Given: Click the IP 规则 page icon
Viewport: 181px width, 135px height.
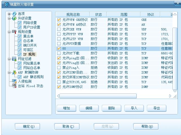Looking at the screenshot, I should tap(20, 54).
